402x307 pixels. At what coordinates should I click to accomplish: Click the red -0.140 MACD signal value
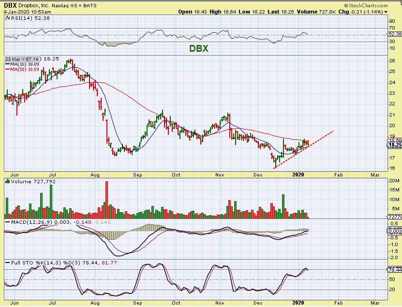point(83,222)
